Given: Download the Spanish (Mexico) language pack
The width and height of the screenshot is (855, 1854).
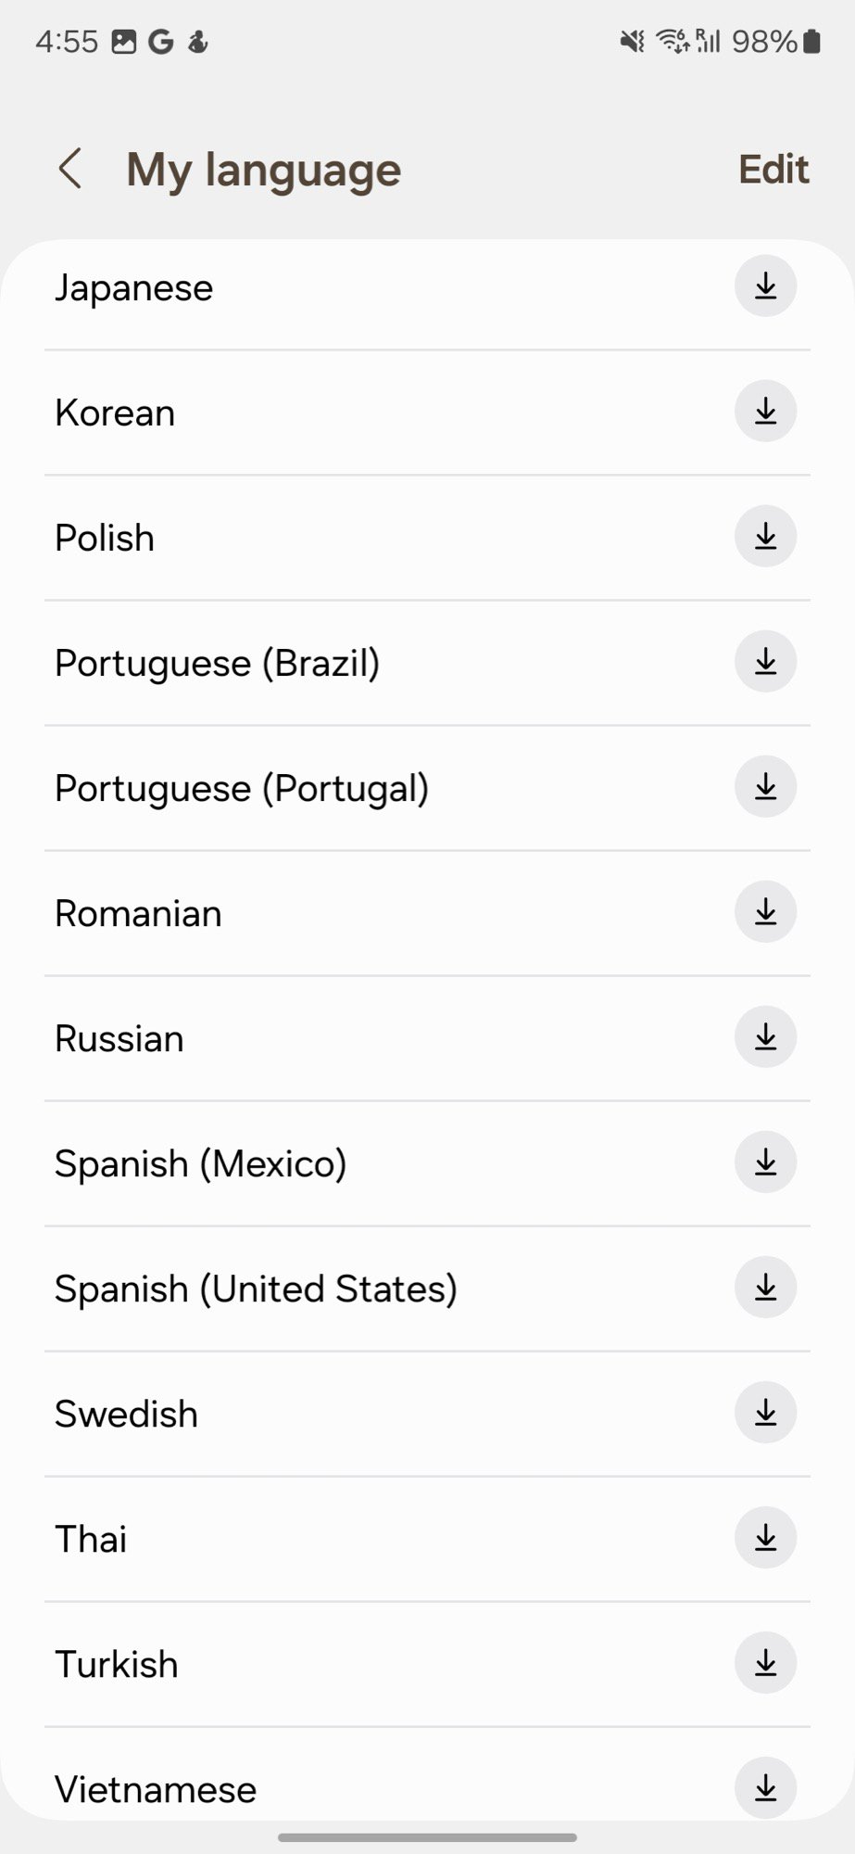Looking at the screenshot, I should coord(765,1162).
